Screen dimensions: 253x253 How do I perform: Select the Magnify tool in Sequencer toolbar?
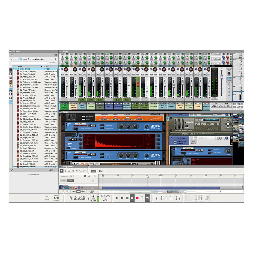[x=80, y=171]
